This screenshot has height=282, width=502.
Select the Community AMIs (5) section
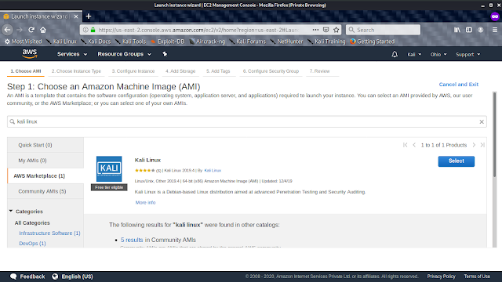coord(45,191)
